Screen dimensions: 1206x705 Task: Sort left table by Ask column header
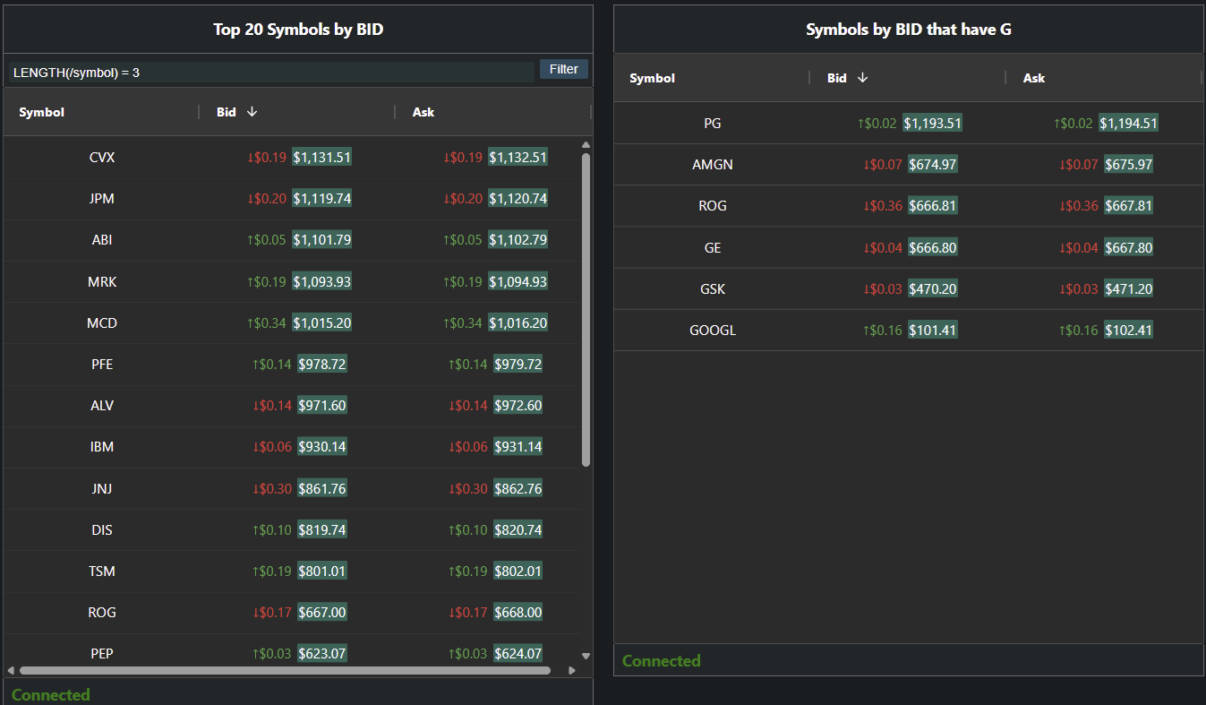423,112
